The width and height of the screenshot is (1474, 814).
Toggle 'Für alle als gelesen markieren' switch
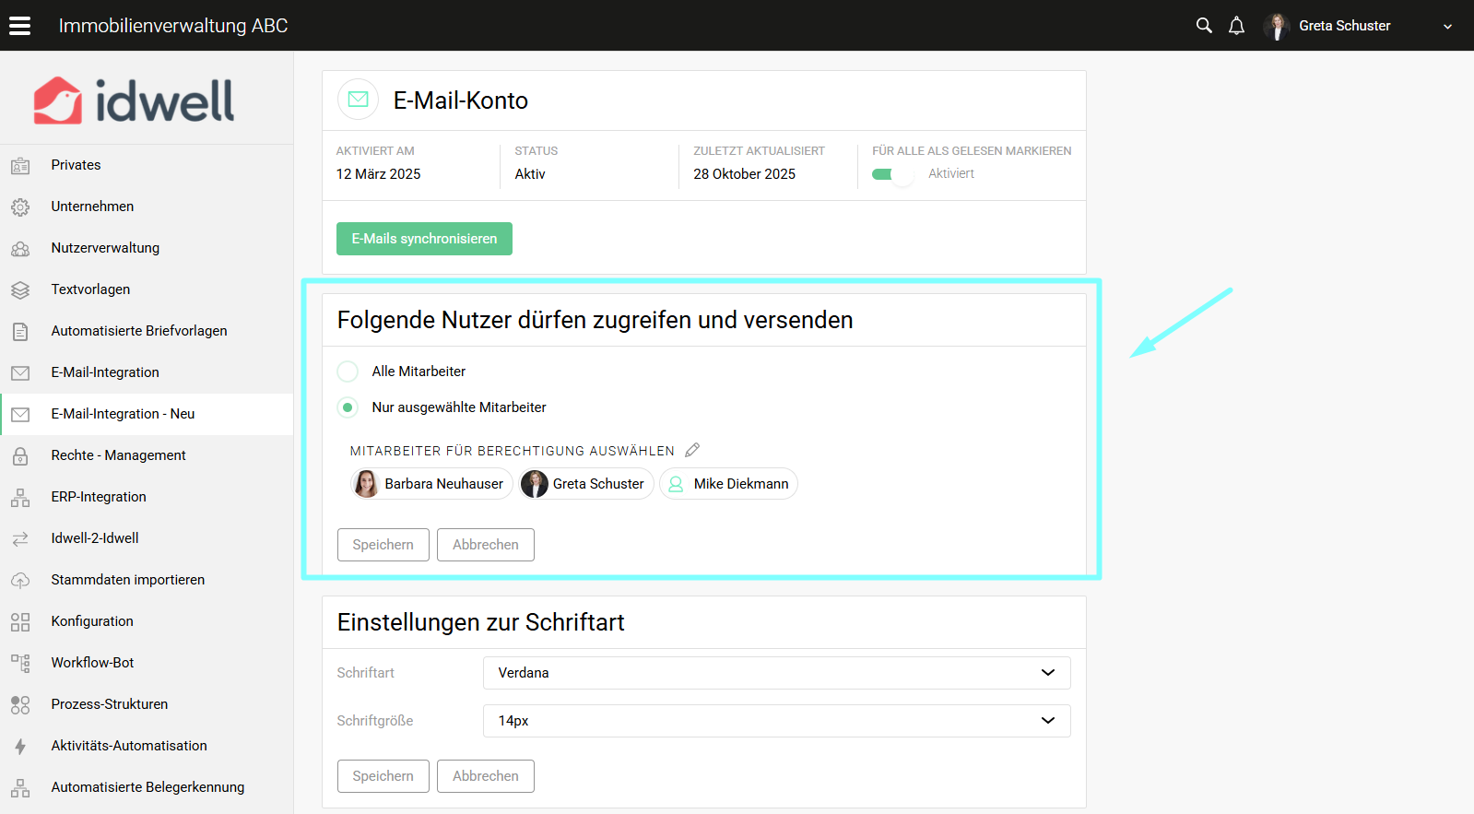[x=890, y=174]
